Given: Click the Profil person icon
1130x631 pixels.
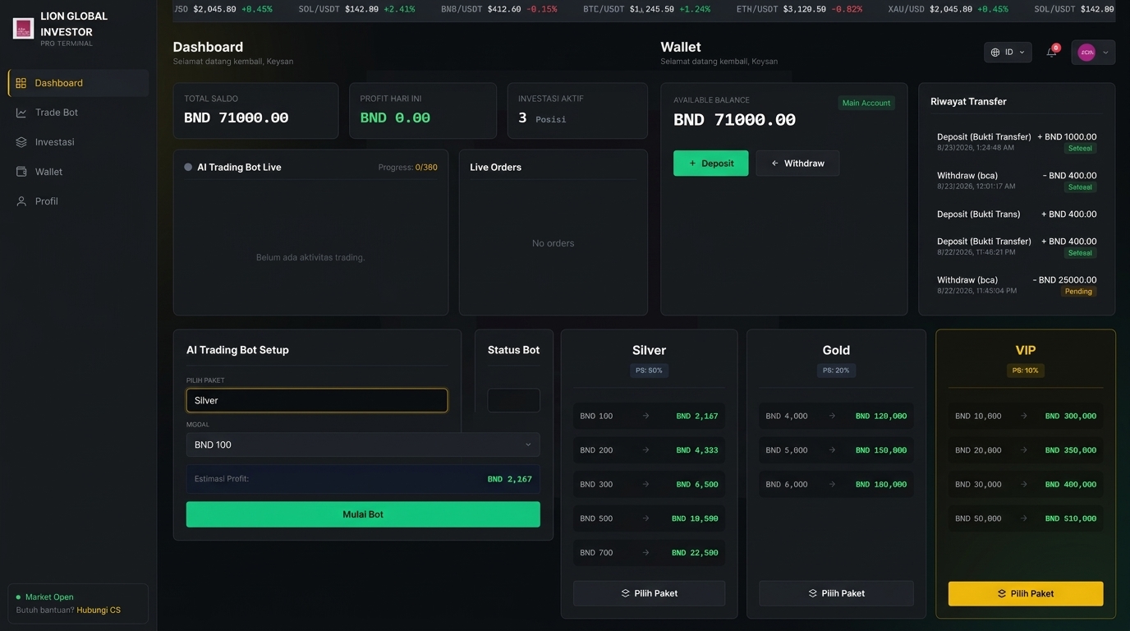Looking at the screenshot, I should [x=21, y=201].
